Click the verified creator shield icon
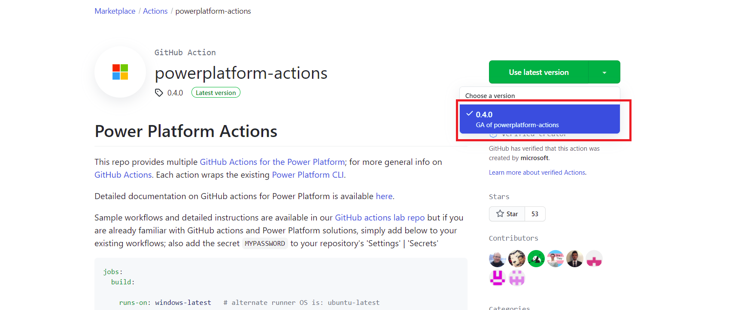Viewport: 750px width, 310px height. (493, 134)
